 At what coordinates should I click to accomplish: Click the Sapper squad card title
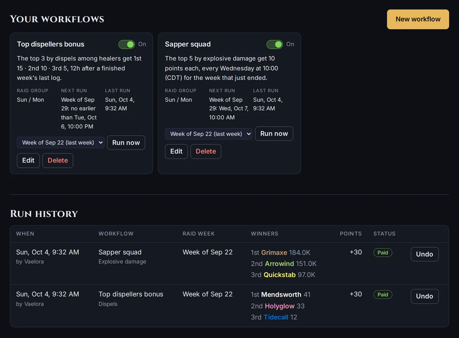pyautogui.click(x=188, y=44)
